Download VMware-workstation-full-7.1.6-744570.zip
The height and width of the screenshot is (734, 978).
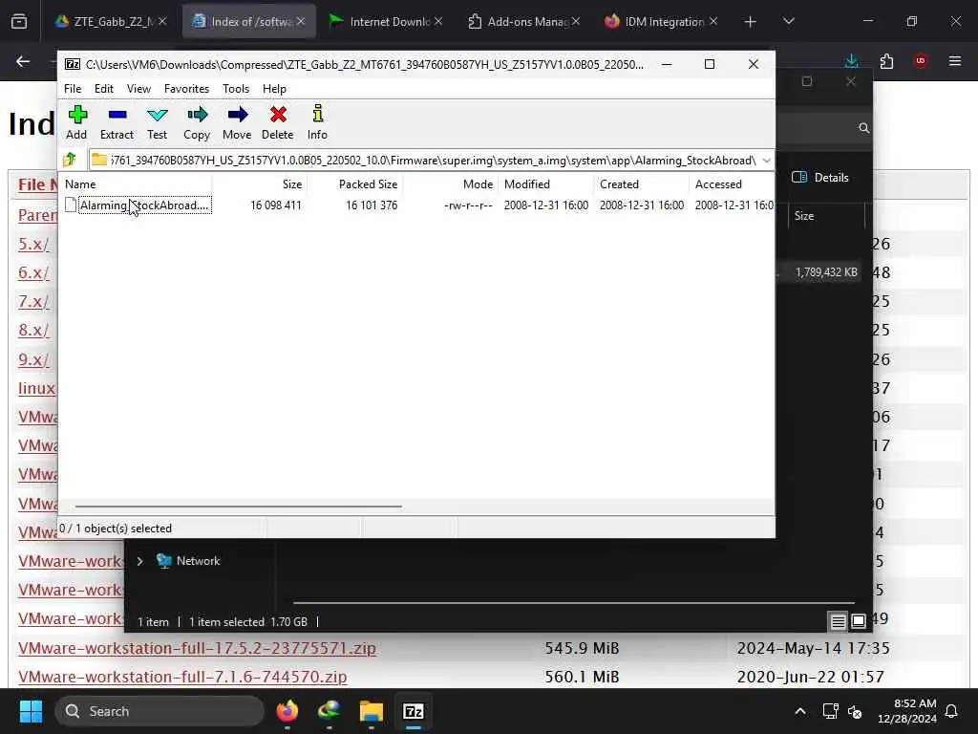pos(182,677)
